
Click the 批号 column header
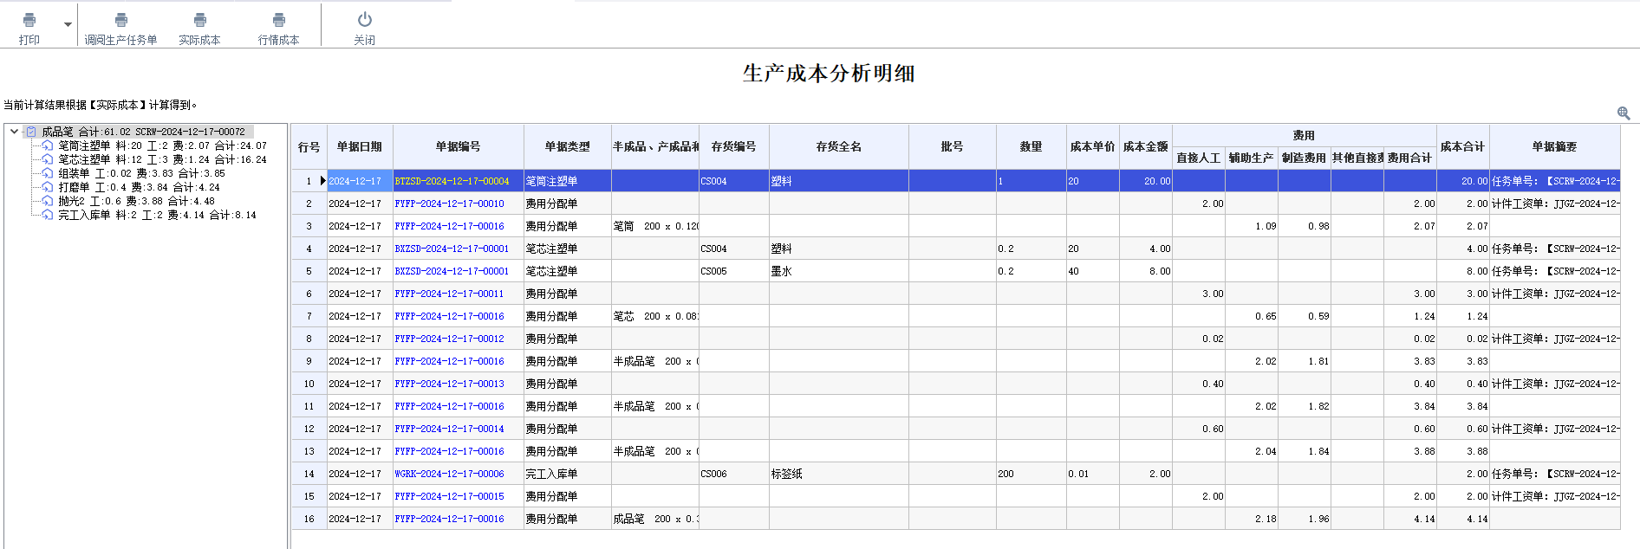pos(953,147)
